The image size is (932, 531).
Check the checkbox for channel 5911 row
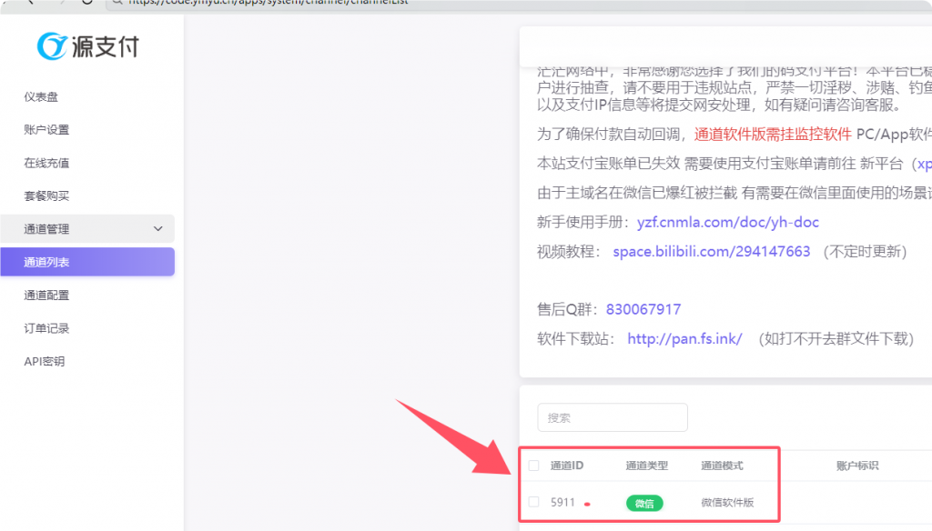(534, 503)
